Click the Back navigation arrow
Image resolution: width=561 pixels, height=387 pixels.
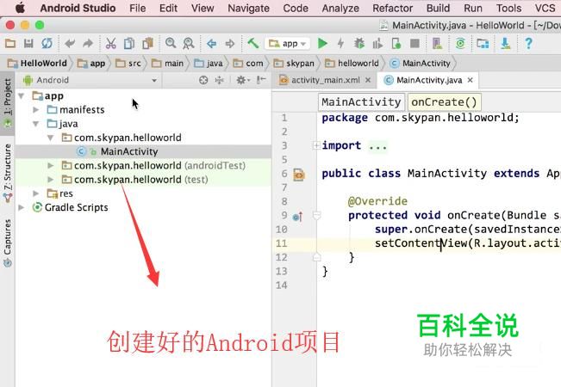211,44
